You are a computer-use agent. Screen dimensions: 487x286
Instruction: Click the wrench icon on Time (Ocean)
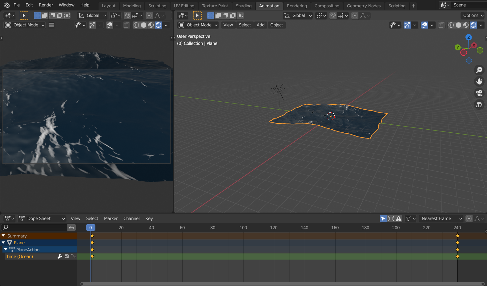60,257
